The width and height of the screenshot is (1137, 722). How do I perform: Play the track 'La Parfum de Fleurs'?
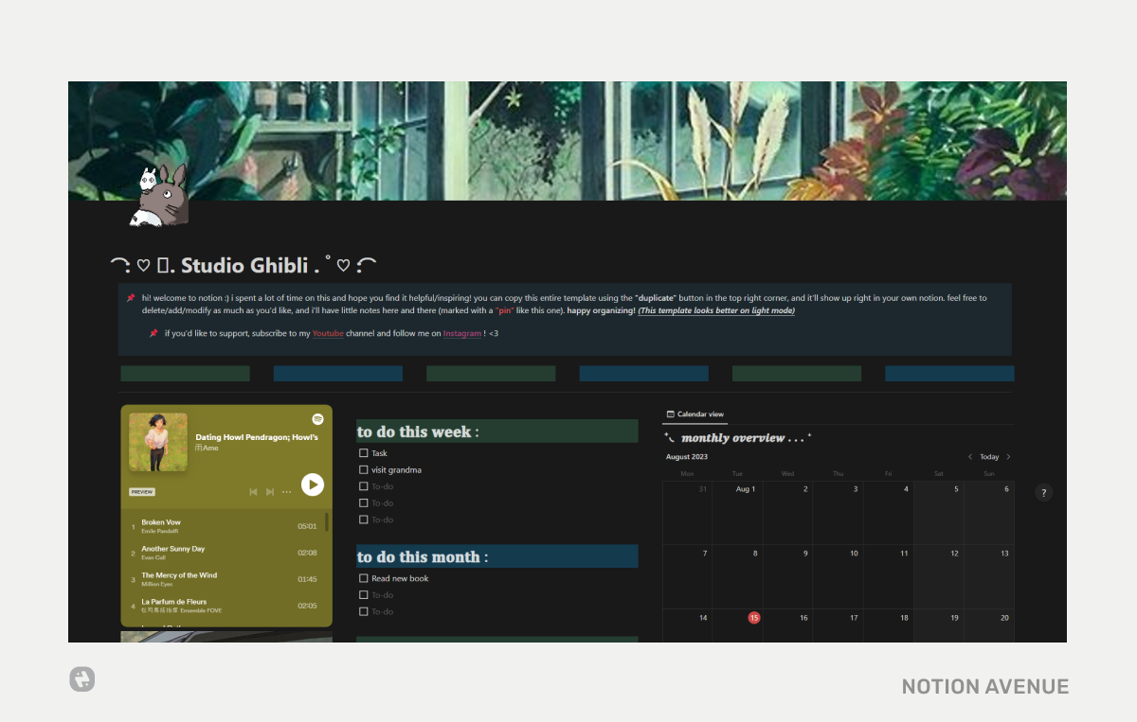coord(174,602)
